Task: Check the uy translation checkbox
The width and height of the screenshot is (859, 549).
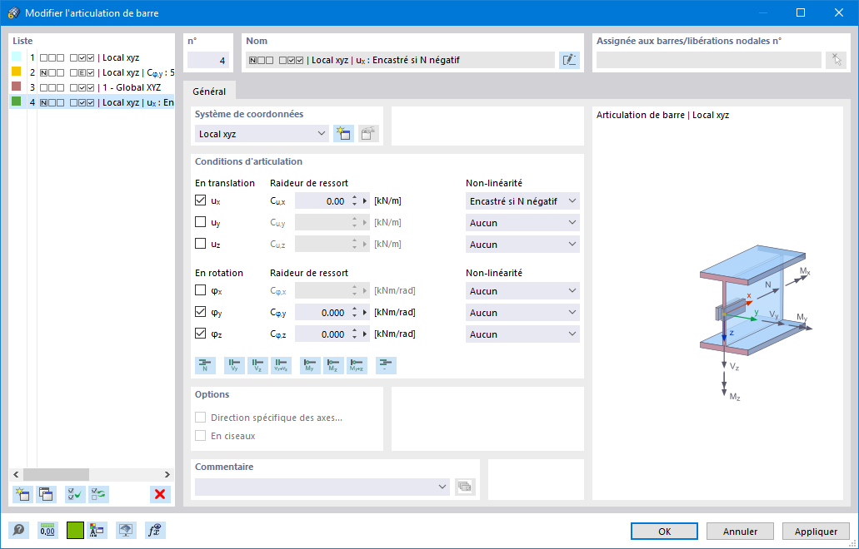Action: pyautogui.click(x=201, y=222)
